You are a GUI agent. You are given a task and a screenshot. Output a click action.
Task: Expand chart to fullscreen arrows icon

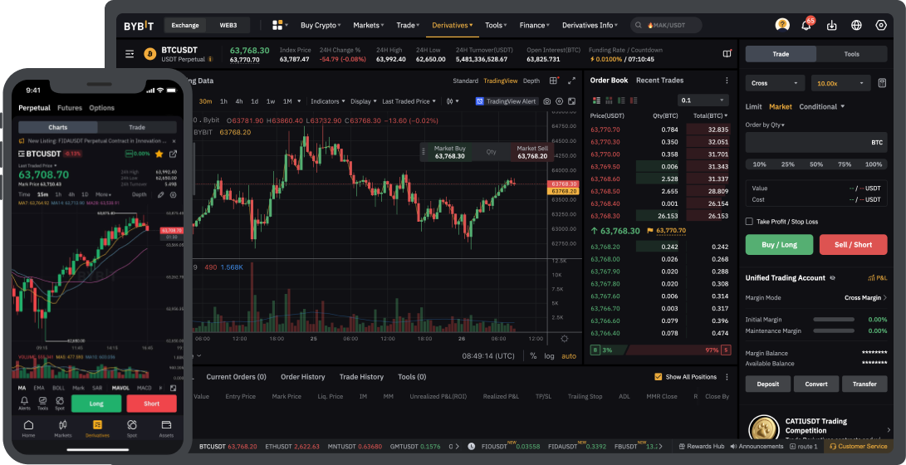(x=571, y=81)
